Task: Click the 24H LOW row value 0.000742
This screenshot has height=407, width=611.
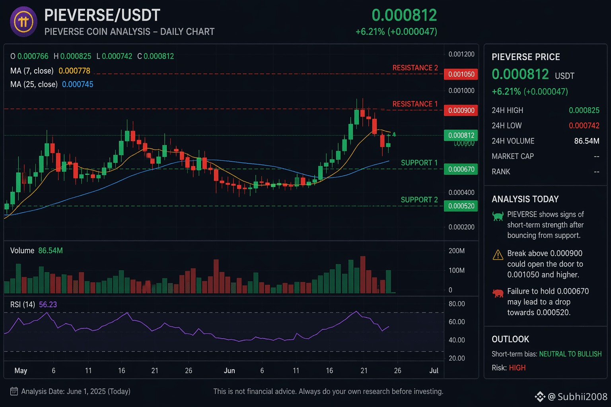Action: 584,126
